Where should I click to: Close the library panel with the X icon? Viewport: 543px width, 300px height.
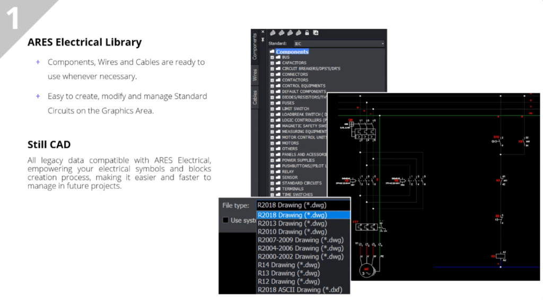(x=263, y=32)
